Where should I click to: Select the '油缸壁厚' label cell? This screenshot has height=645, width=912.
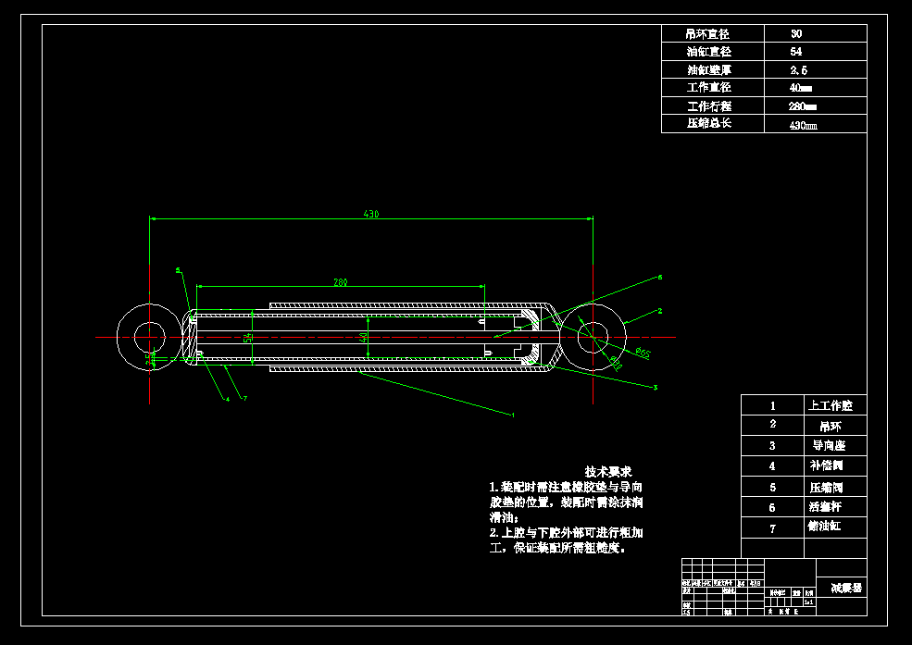713,69
